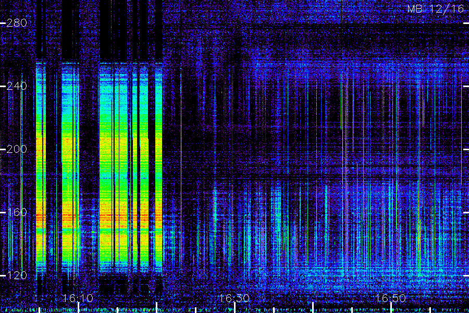The height and width of the screenshot is (313, 469).
Task: Click the 16:10 time axis label
Action: tap(78, 298)
